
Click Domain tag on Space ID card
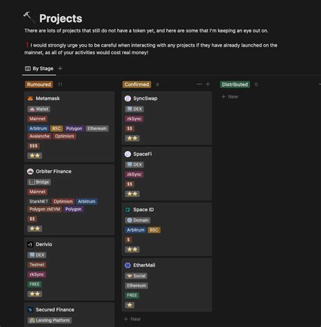137,220
